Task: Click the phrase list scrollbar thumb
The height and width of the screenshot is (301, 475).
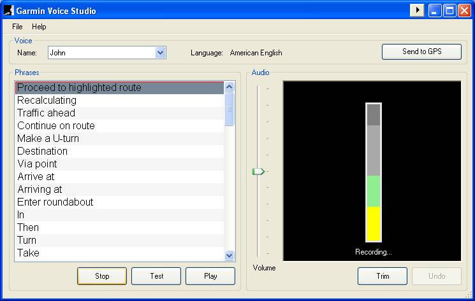Action: [230, 109]
